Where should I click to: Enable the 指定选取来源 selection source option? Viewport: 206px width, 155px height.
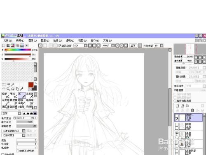tap(175, 101)
